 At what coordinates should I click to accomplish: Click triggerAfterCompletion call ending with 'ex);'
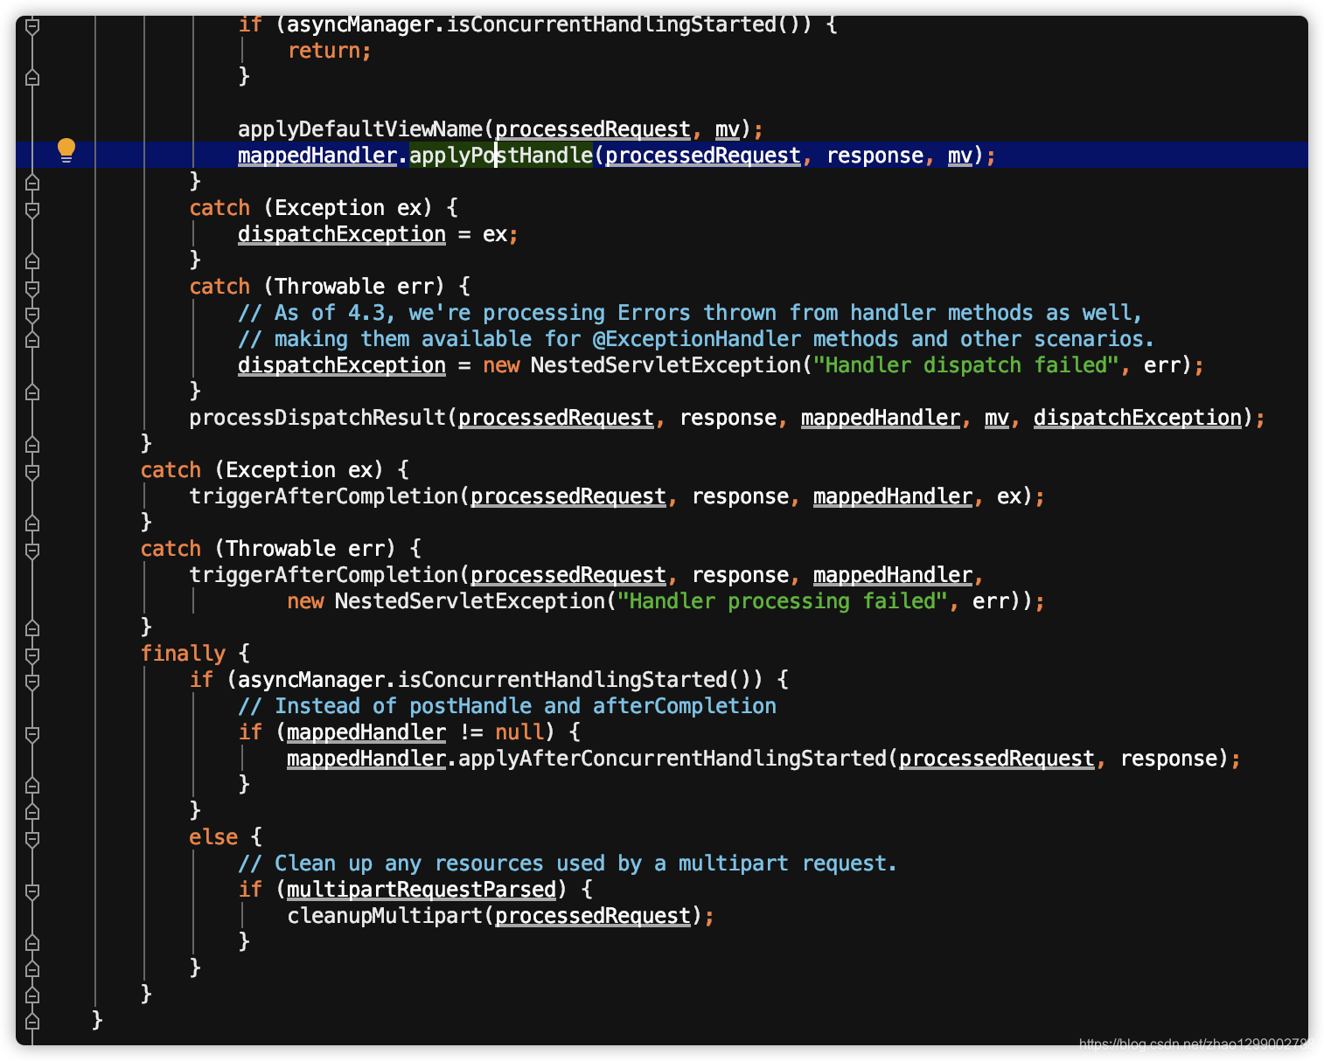[x=617, y=496]
